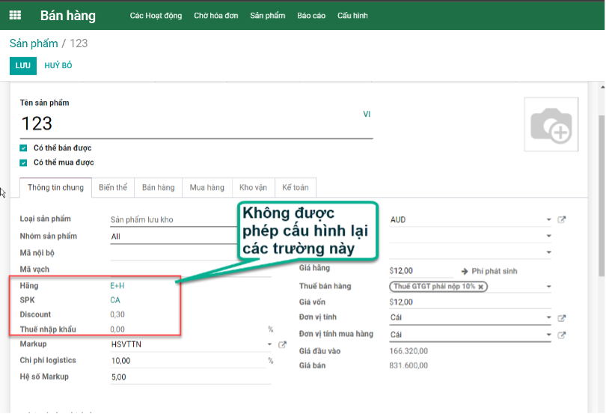Go back via Sản phẩm breadcrumb
This screenshot has width=606, height=414.
click(34, 43)
